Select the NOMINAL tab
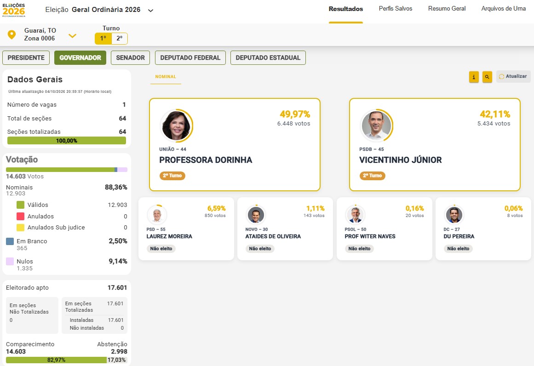 pyautogui.click(x=166, y=77)
